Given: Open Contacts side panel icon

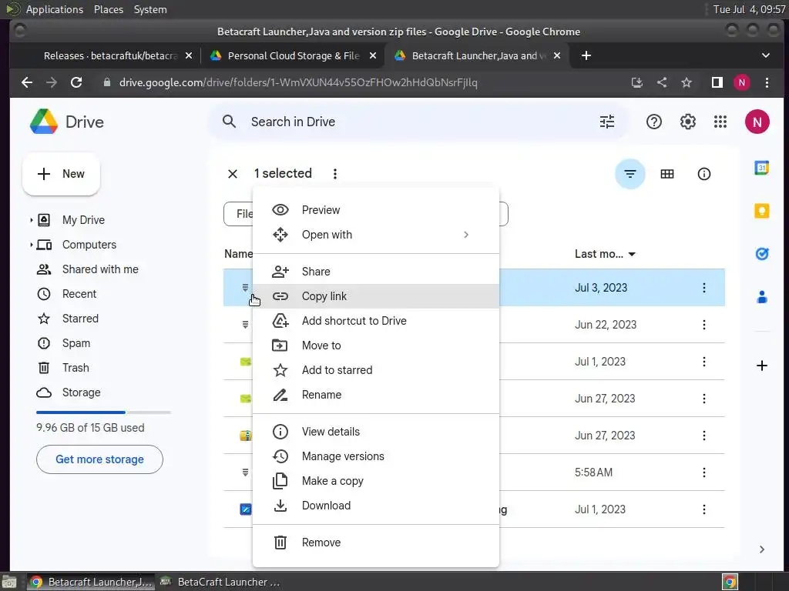Looking at the screenshot, I should click(x=762, y=297).
